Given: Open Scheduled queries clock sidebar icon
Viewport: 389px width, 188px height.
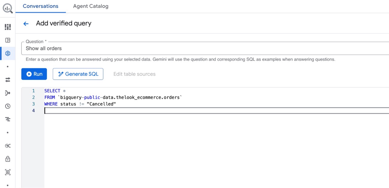Looking at the screenshot, I should [8, 106].
